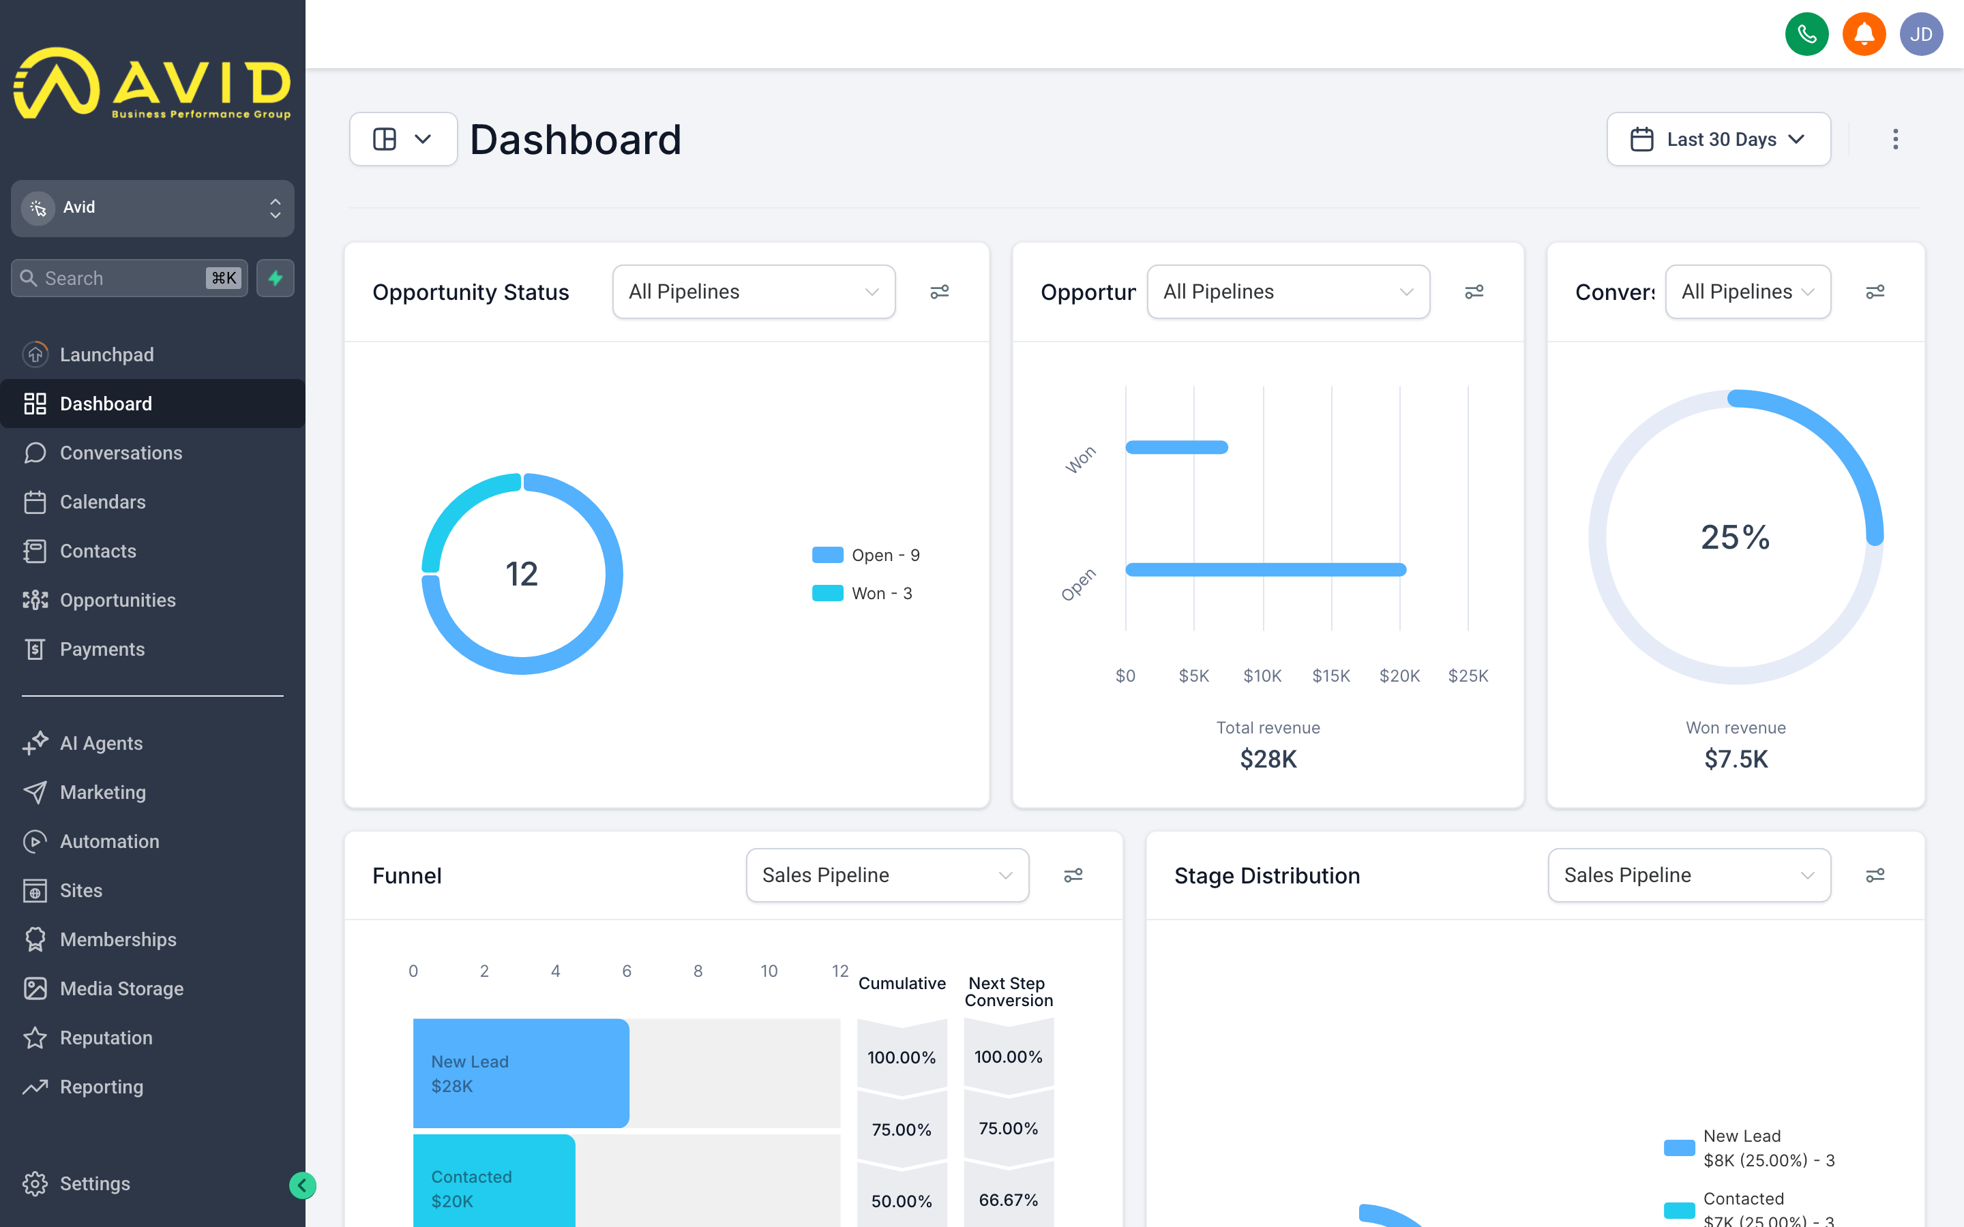
Task: Open Media Storage from the sidebar
Action: [x=153, y=988]
